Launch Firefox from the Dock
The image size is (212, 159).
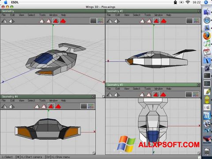pyautogui.click(x=207, y=35)
